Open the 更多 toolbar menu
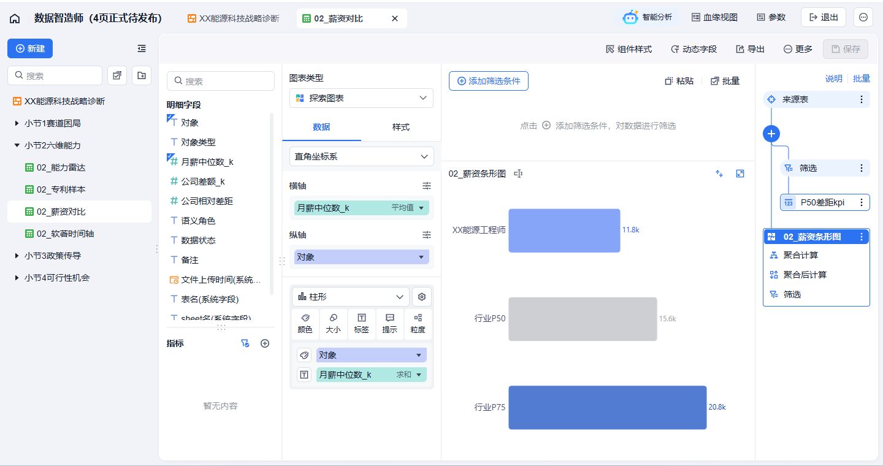883x466 pixels. point(798,49)
